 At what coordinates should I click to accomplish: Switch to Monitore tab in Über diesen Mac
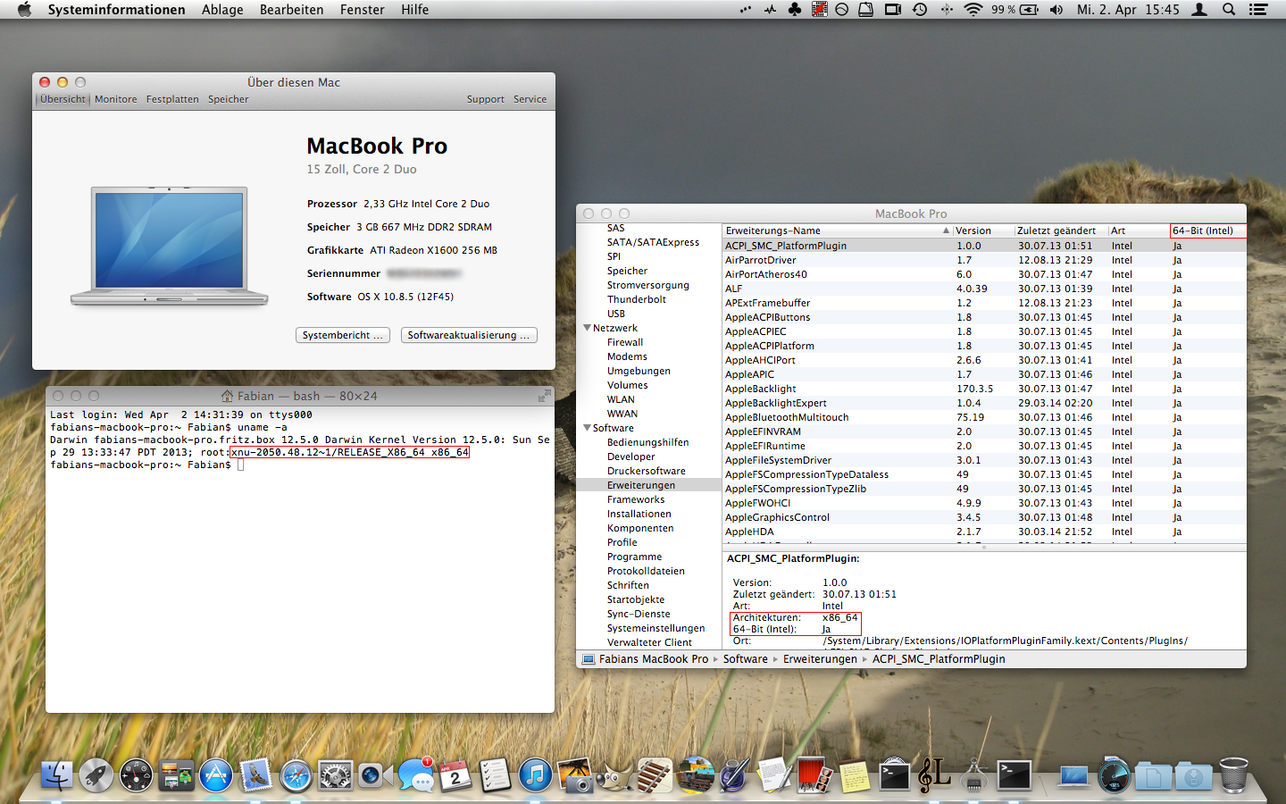pos(116,99)
